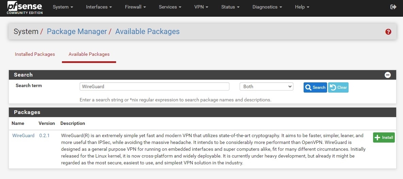The width and height of the screenshot is (403, 179).
Task: Click the logout arrow icon
Action: coord(393,7)
